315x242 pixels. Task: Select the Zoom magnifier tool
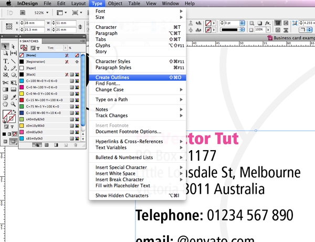click(x=13, y=104)
